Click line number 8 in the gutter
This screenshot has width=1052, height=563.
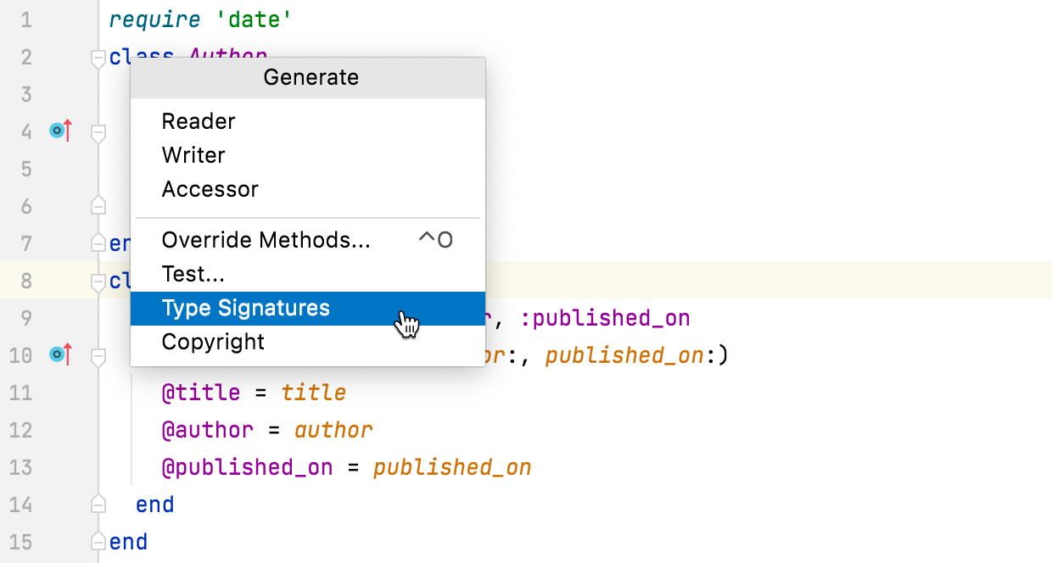coord(25,281)
